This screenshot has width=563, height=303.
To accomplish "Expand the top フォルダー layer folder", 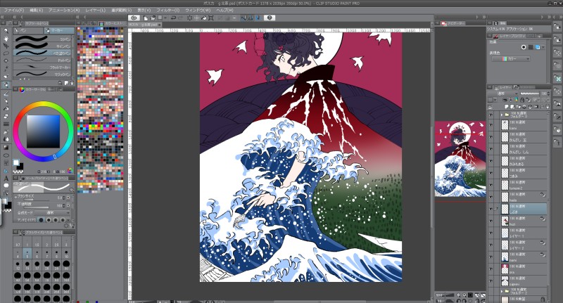I will (502, 115).
